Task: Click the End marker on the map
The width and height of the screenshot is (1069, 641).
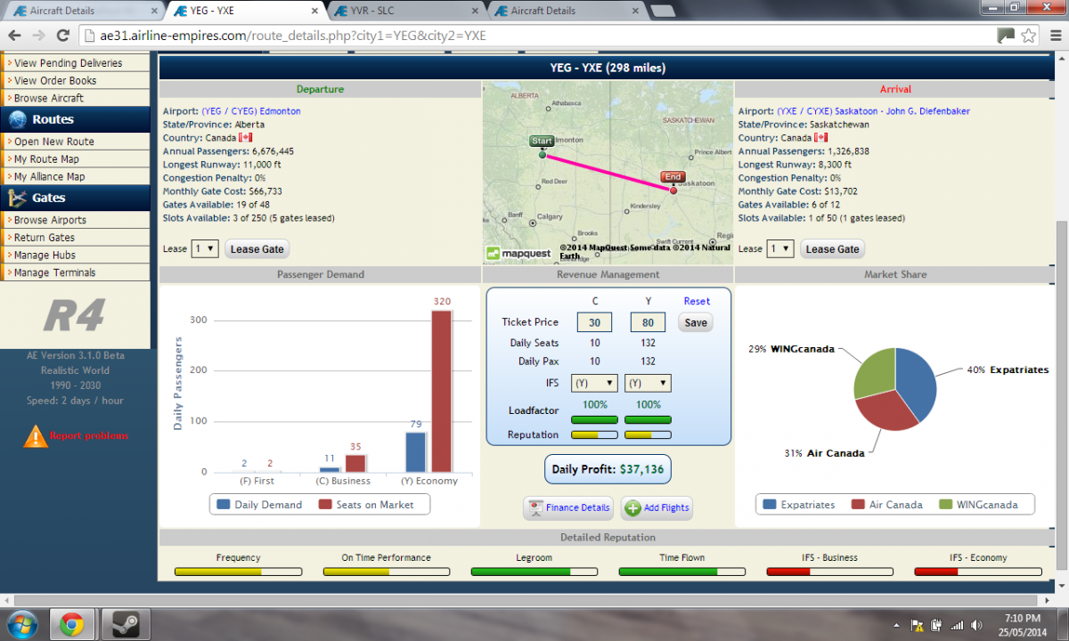Action: click(x=673, y=177)
